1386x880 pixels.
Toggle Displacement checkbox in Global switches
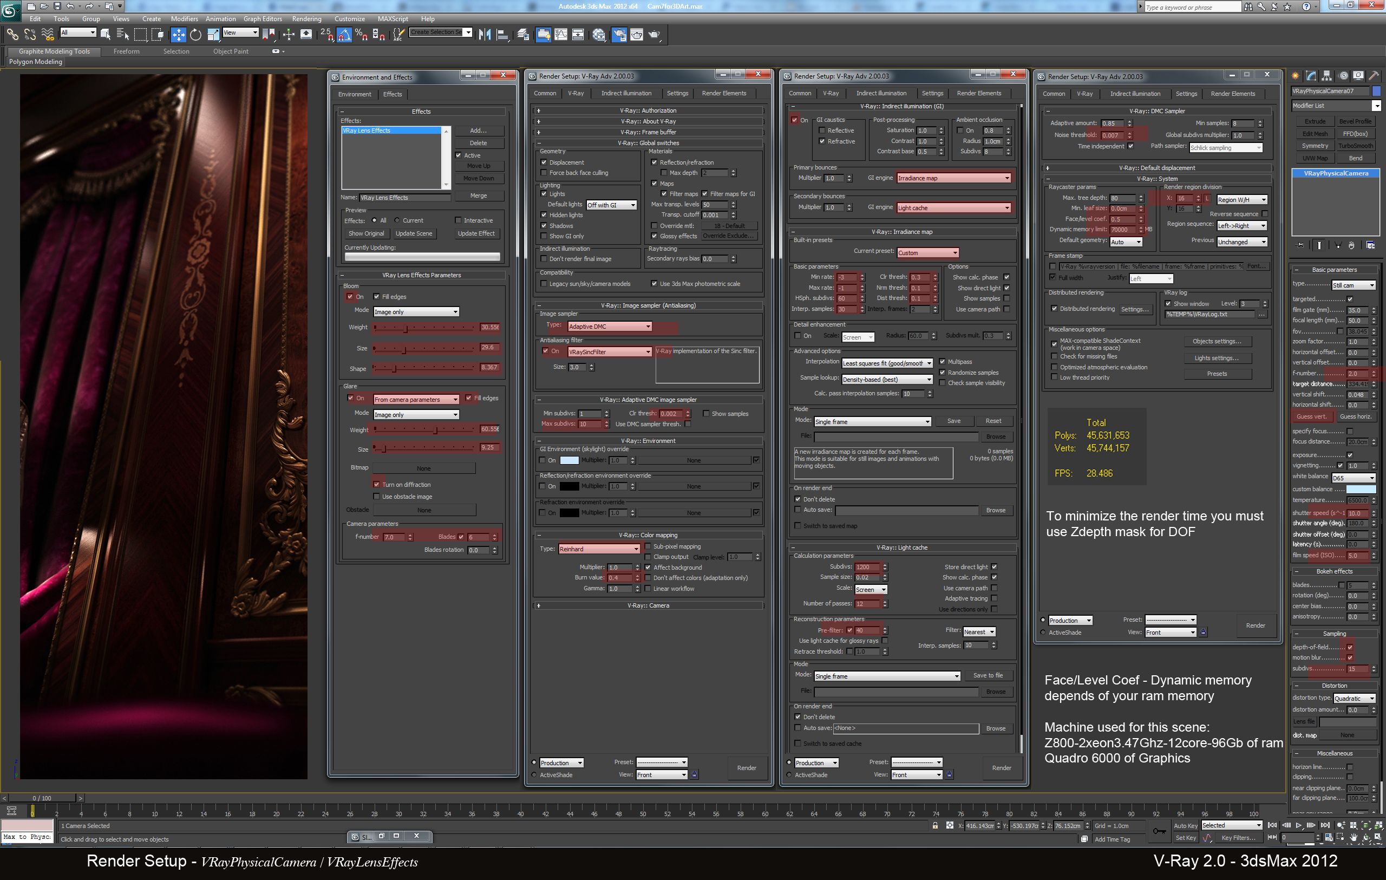pos(544,162)
